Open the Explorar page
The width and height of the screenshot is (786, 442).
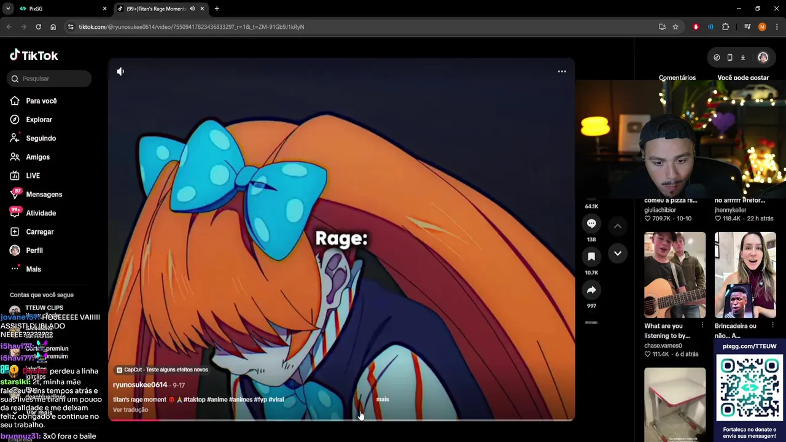[x=39, y=120]
